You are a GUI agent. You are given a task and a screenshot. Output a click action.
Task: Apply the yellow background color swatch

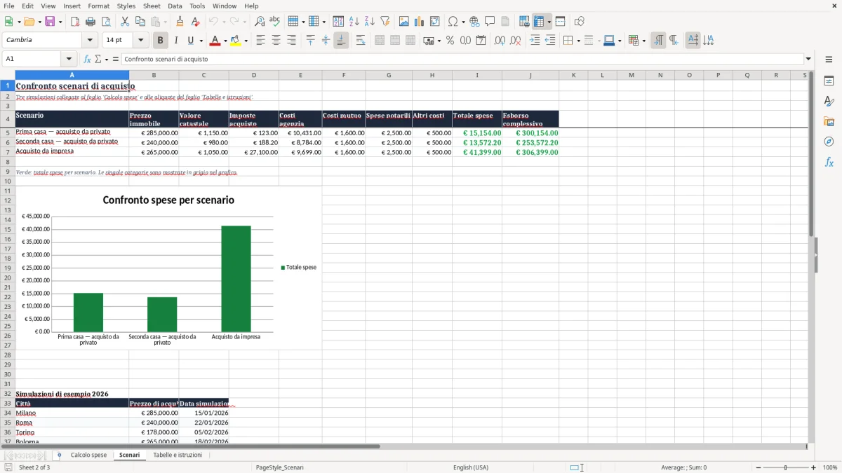236,41
